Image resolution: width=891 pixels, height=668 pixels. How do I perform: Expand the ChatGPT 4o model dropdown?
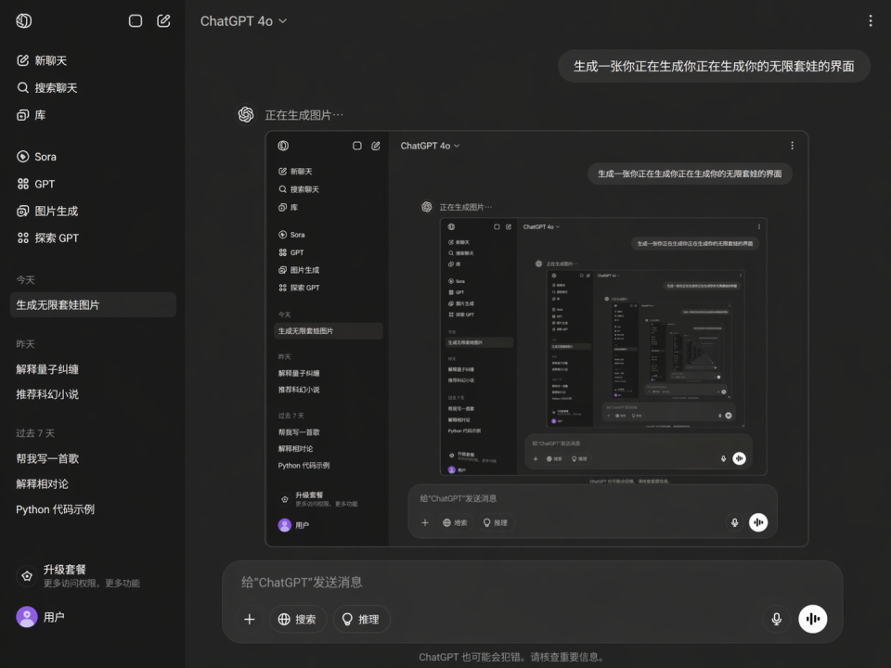pyautogui.click(x=244, y=21)
